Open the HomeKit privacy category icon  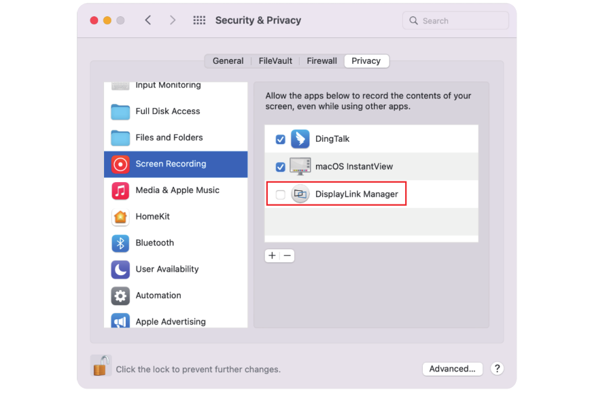(x=120, y=217)
